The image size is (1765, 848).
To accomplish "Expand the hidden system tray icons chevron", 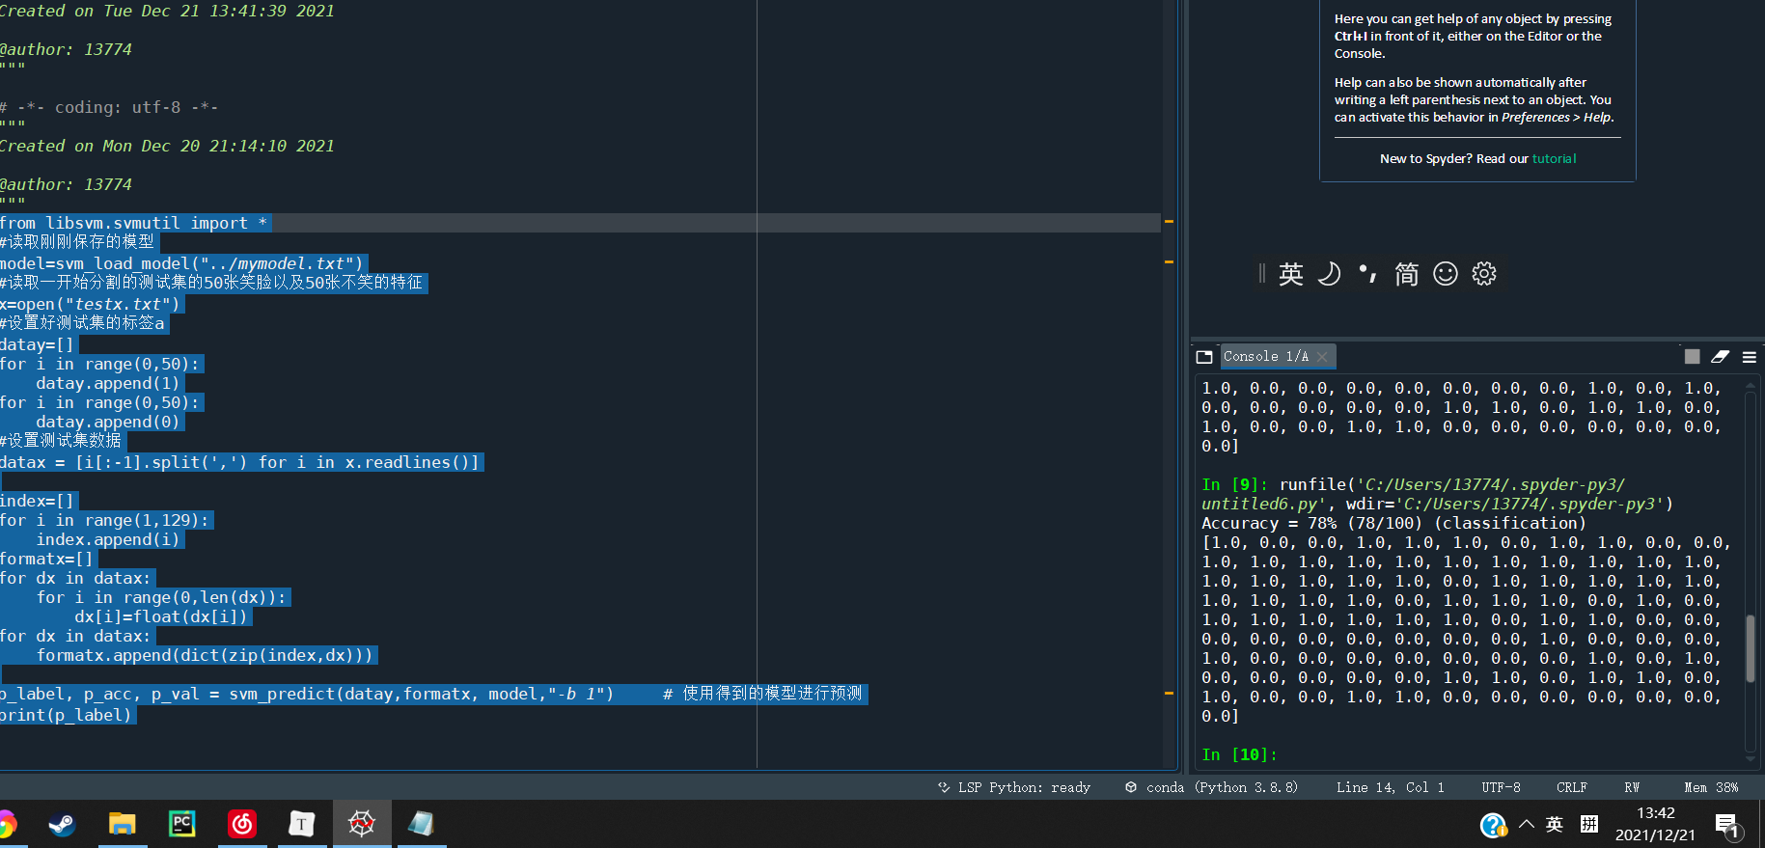I will coord(1527,824).
